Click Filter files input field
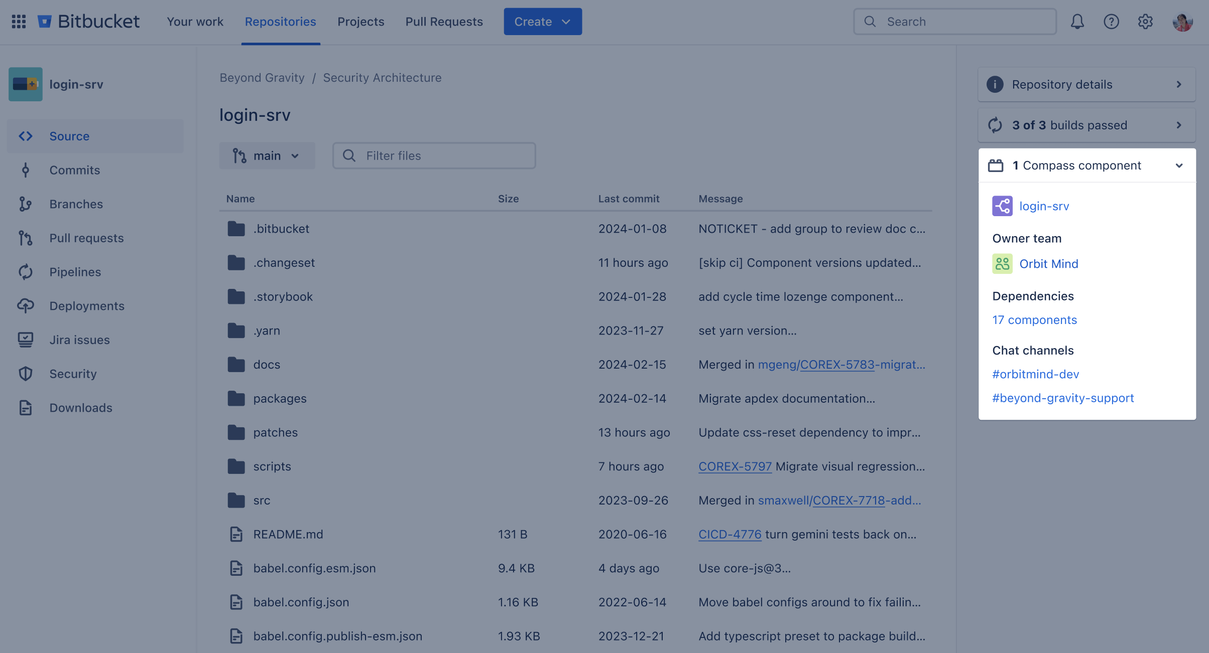1209x653 pixels. [434, 155]
